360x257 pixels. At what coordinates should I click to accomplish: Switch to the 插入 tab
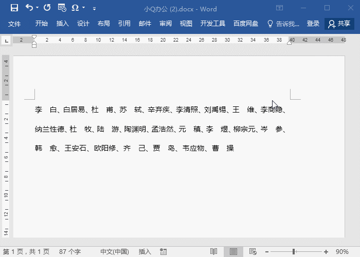coord(62,24)
